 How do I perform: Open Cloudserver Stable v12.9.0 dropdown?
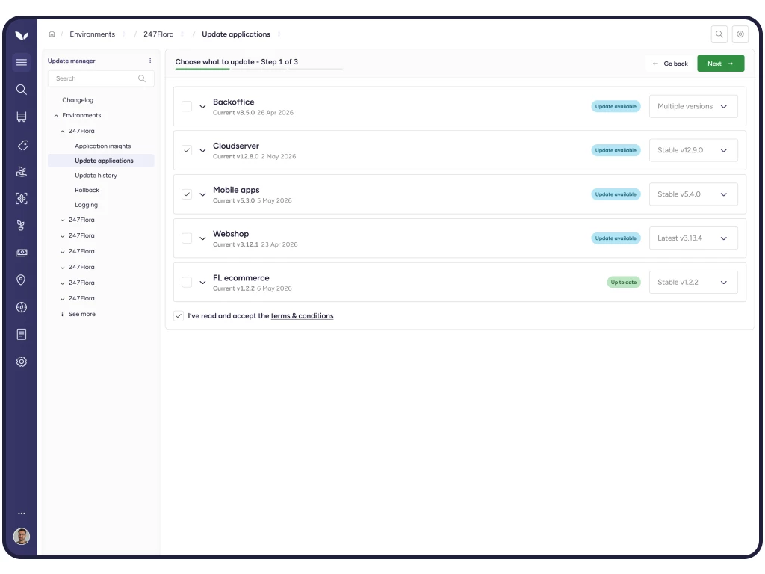pyautogui.click(x=693, y=150)
